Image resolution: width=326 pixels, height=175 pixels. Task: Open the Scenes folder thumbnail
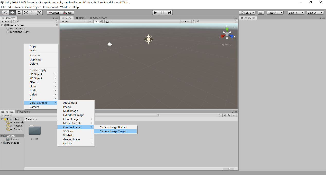pos(34,130)
